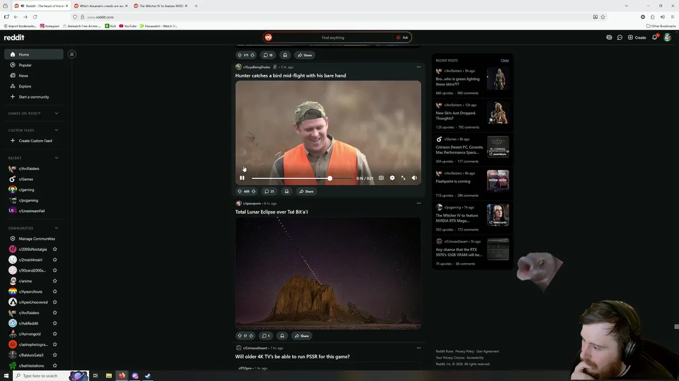Open the Reddit advertise icon
This screenshot has height=381, width=679.
[x=609, y=38]
